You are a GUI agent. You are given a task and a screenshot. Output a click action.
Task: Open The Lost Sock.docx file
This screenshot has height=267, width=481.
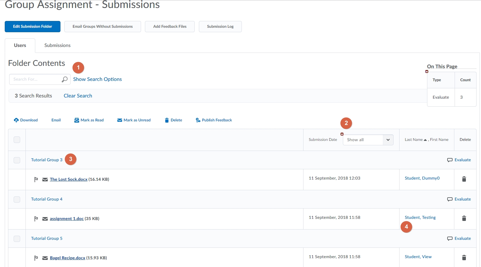pyautogui.click(x=69, y=179)
